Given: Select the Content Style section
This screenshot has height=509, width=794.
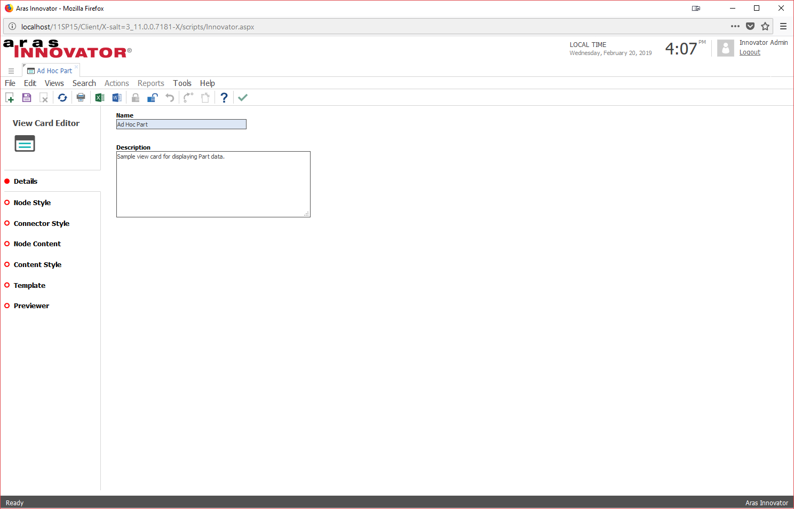Looking at the screenshot, I should 37,265.
